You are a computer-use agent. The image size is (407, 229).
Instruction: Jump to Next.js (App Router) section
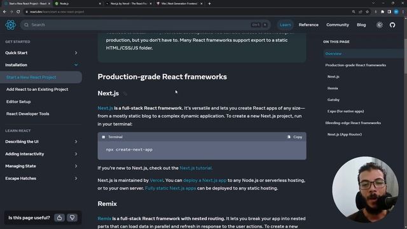(345, 134)
